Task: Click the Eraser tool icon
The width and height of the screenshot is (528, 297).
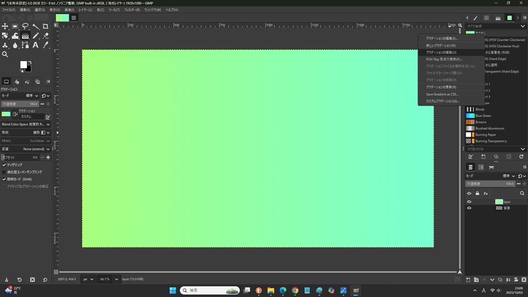Action: click(45, 36)
